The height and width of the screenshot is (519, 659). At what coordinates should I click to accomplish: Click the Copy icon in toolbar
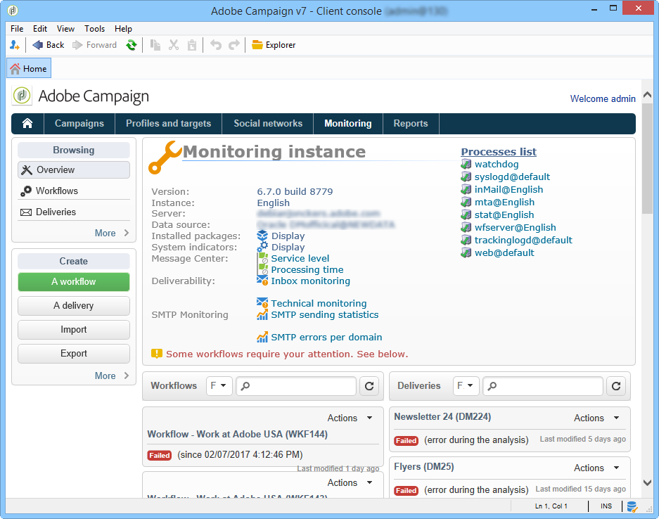(x=155, y=45)
